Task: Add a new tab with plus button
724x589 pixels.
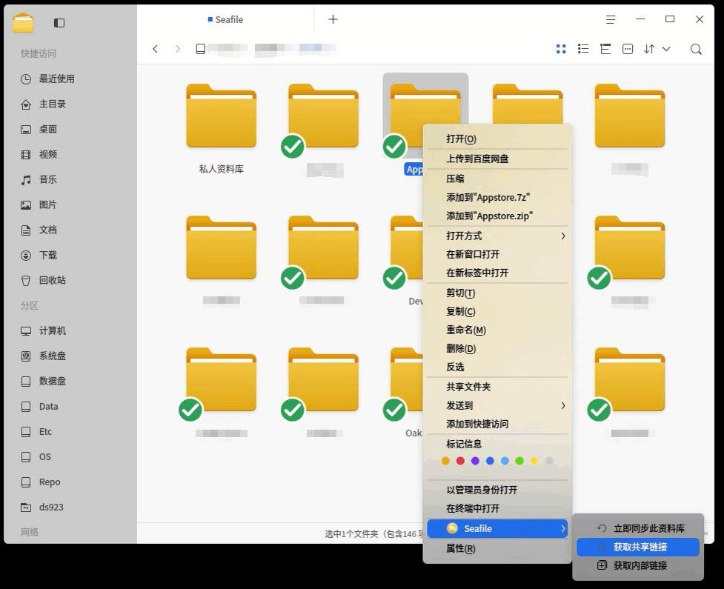Action: [x=333, y=19]
